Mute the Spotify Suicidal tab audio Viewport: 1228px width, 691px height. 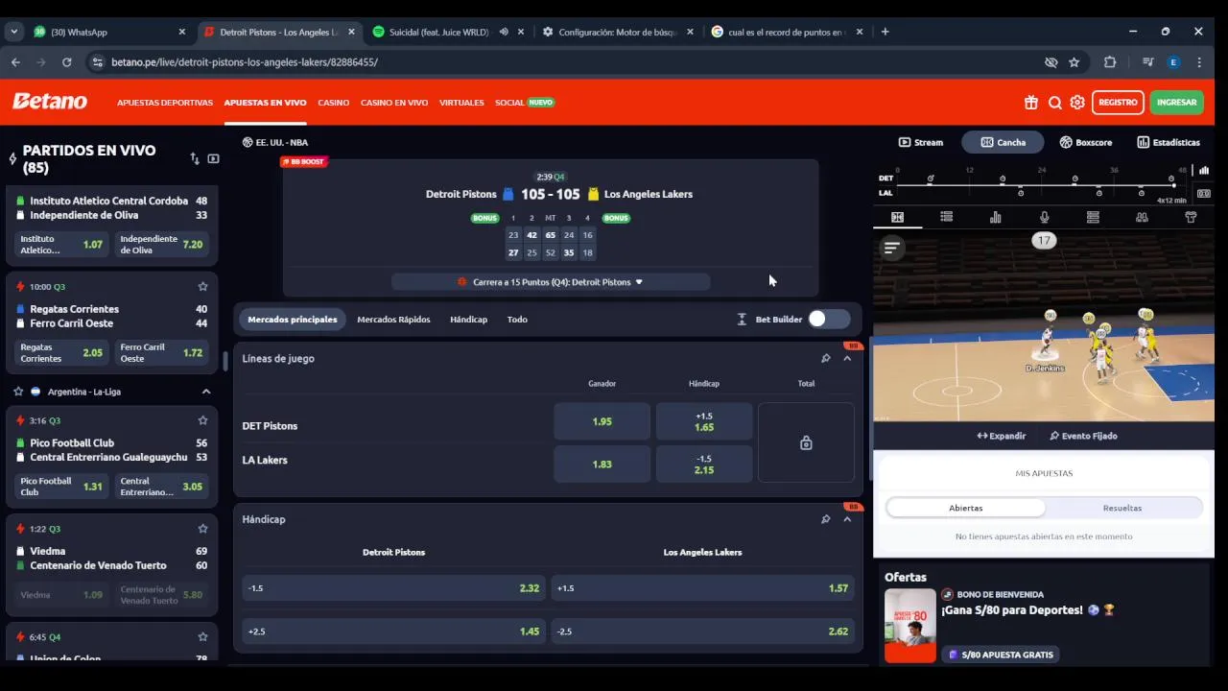tap(504, 32)
